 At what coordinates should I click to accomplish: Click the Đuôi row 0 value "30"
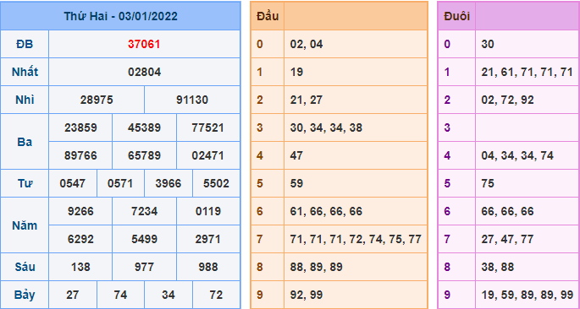488,44
